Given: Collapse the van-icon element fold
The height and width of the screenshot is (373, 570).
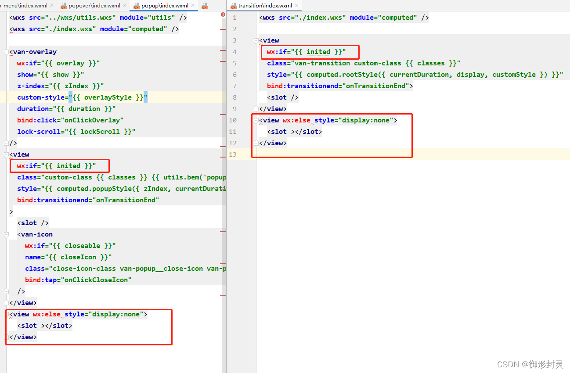Looking at the screenshot, I should pos(6,234).
